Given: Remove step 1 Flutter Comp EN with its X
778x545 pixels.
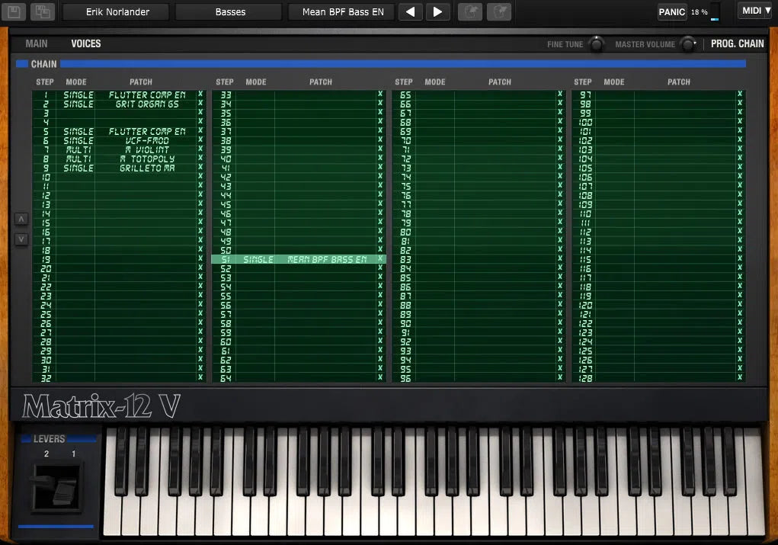Looking at the screenshot, I should coord(202,95).
